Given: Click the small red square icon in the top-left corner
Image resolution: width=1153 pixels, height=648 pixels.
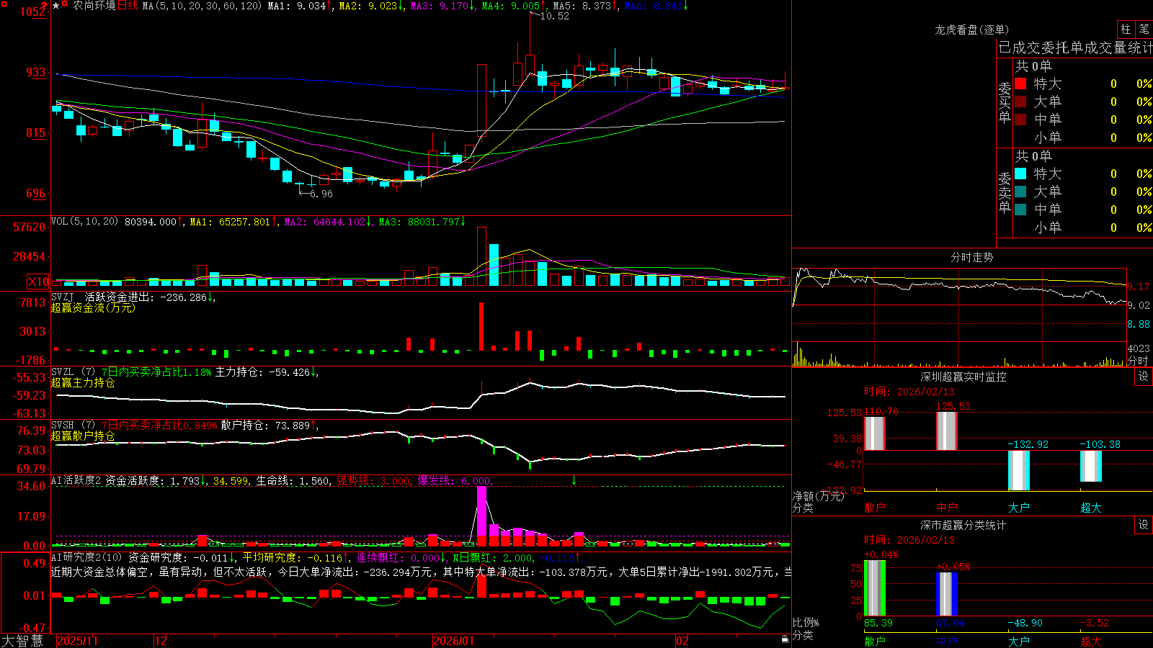Looking at the screenshot, I should (x=3, y=3).
